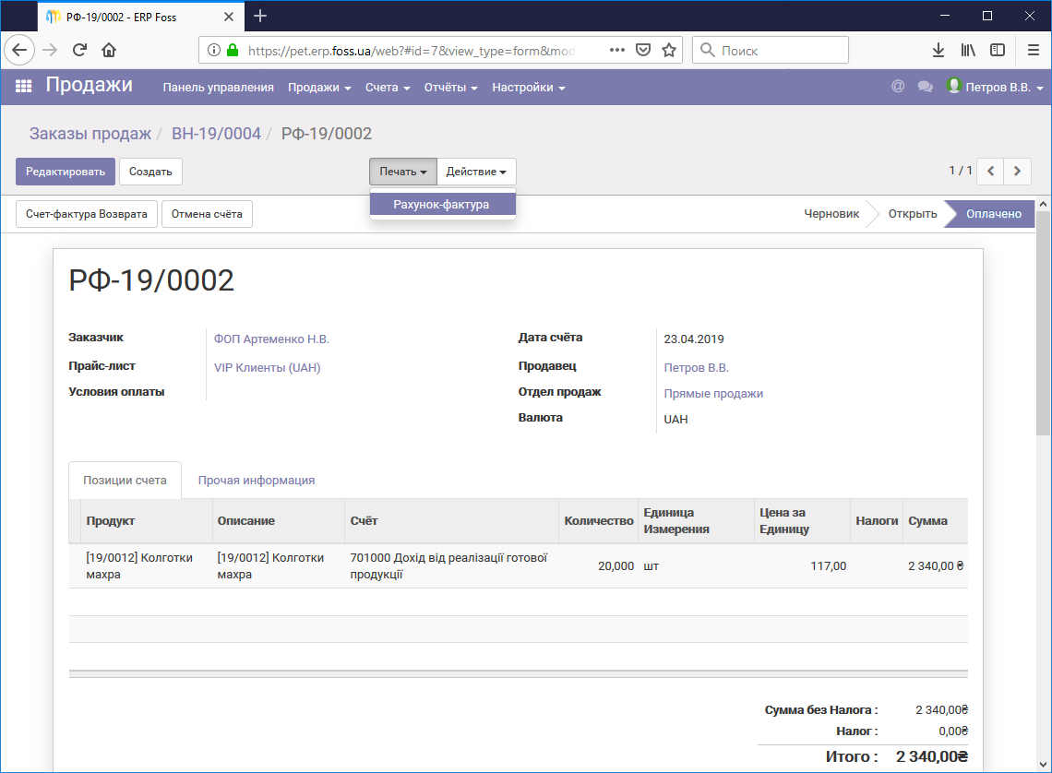Click the invoice date 23.04.2019
The width and height of the screenshot is (1052, 773).
[x=694, y=339]
